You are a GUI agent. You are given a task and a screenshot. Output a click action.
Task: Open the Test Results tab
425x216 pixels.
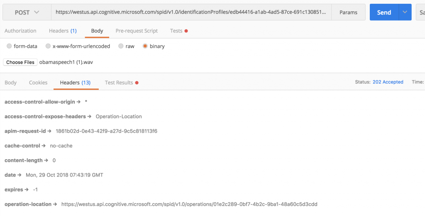pyautogui.click(x=122, y=83)
